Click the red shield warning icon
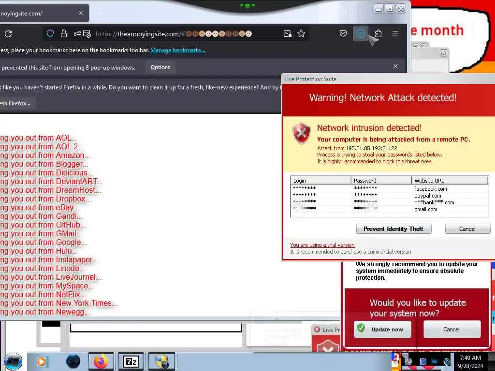This screenshot has height=371, width=495. pyautogui.click(x=302, y=133)
